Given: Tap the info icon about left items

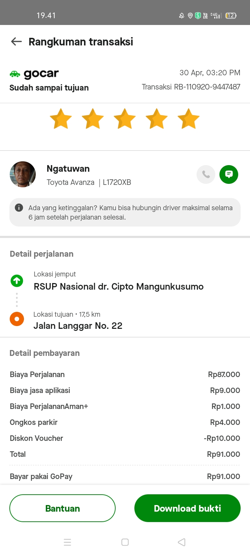Looking at the screenshot, I should click(19, 208).
